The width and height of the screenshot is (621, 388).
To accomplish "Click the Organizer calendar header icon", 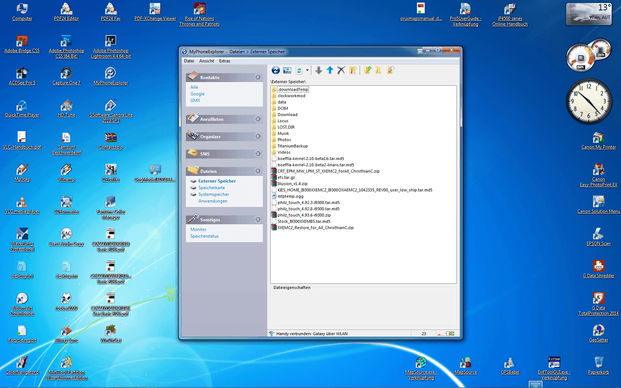I will (193, 136).
